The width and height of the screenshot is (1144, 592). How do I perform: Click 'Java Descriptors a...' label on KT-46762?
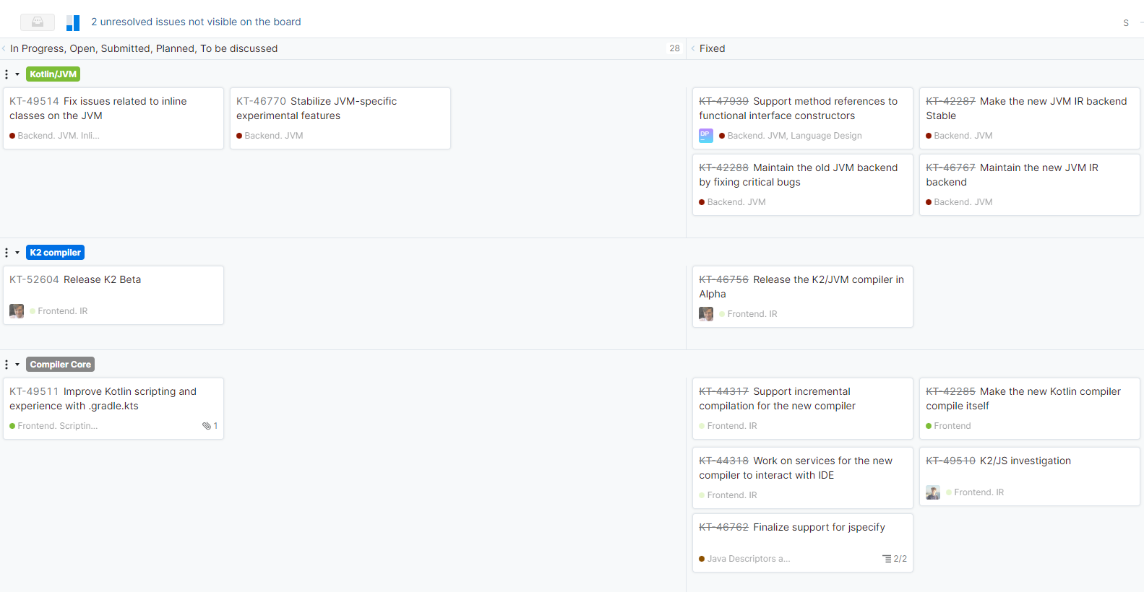(748, 559)
